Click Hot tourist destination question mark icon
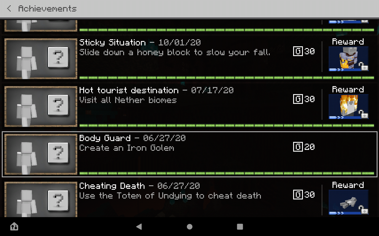Viewport: 379px width, 236px height. point(58,105)
